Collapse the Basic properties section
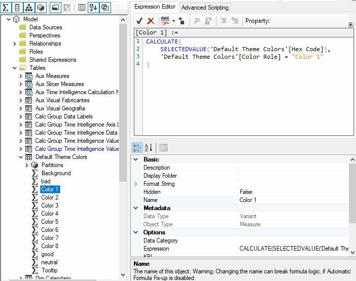This screenshot has height=281, width=356. pos(136,159)
